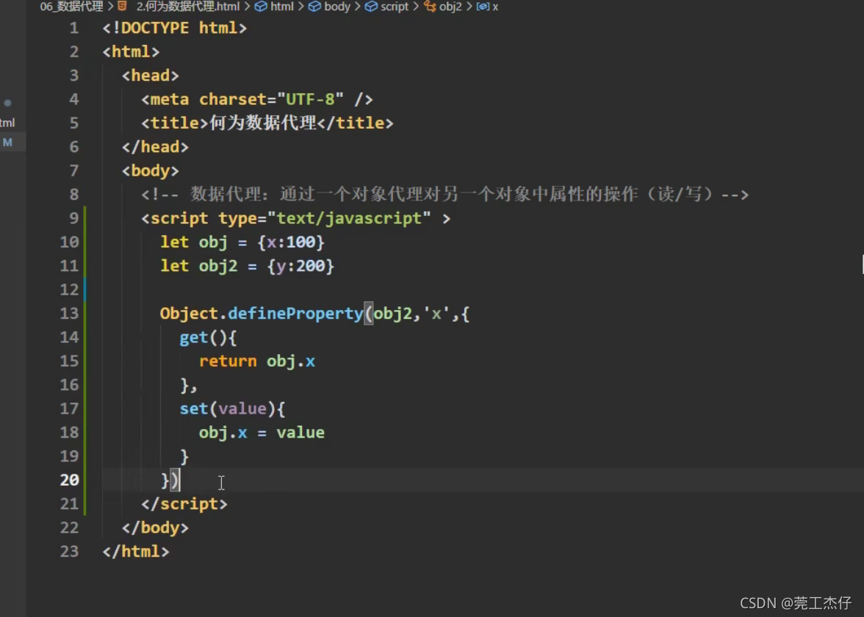Click the closing </script> tag
The width and height of the screenshot is (864, 617).
(184, 504)
